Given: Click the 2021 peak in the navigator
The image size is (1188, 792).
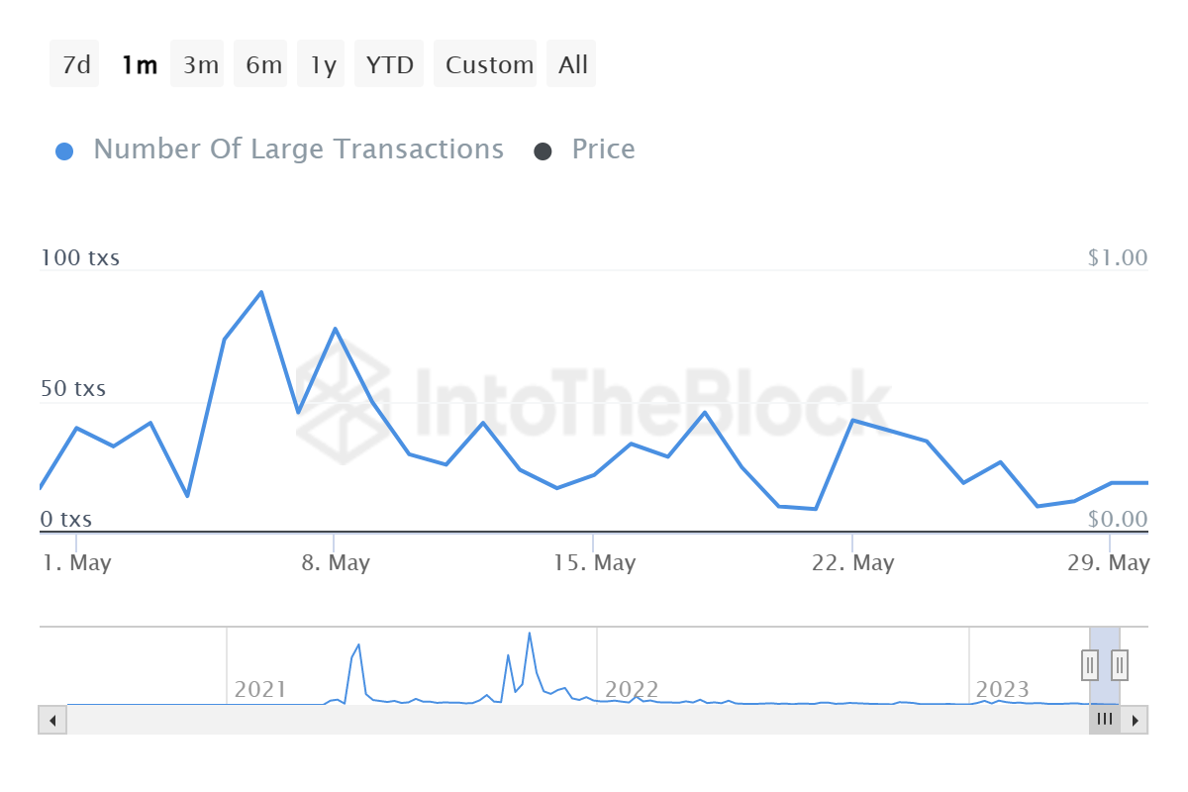Looking at the screenshot, I should coord(531,634).
